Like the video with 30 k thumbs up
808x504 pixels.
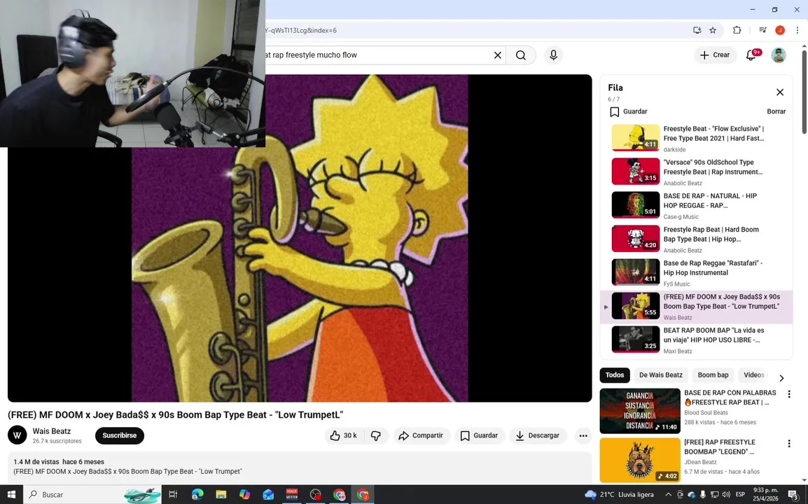click(x=344, y=436)
